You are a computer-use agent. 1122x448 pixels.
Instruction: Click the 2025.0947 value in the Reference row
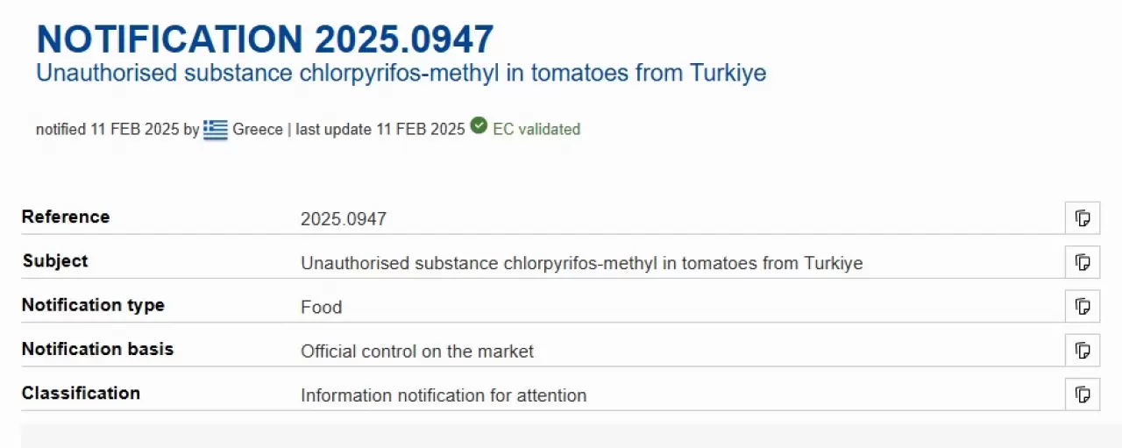344,219
